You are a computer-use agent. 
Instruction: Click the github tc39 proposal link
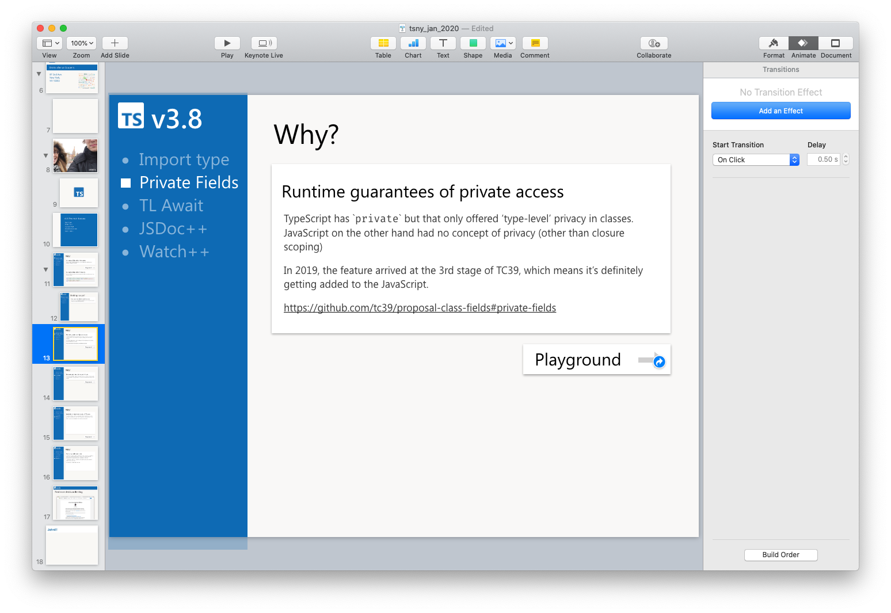point(420,308)
